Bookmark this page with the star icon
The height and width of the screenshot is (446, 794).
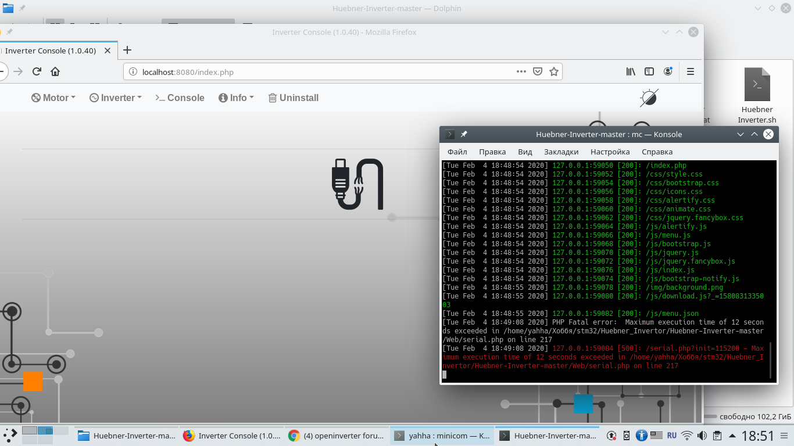554,71
